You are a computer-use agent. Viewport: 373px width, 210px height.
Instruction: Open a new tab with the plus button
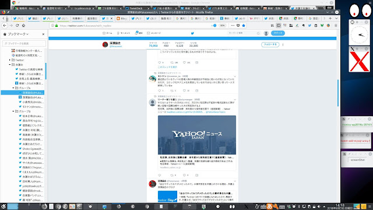pyautogui.click(x=330, y=18)
